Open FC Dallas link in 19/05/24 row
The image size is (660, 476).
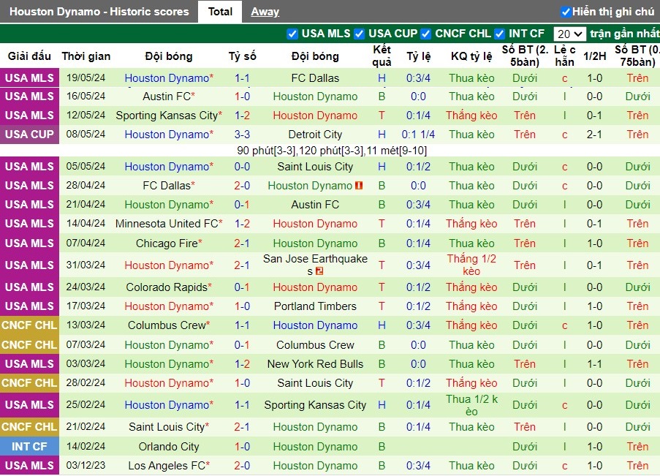coord(315,78)
